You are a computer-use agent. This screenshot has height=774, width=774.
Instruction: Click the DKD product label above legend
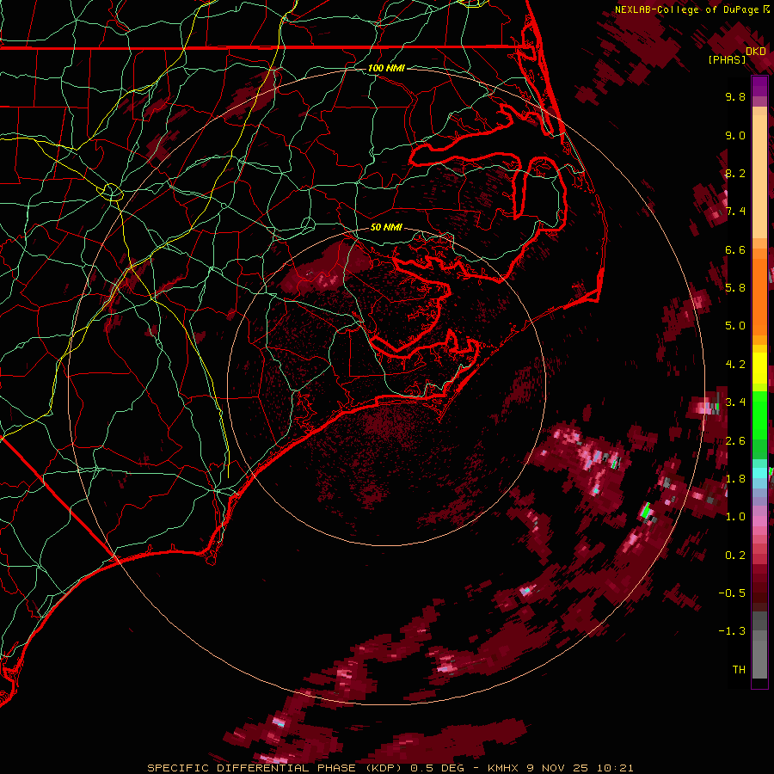(756, 52)
